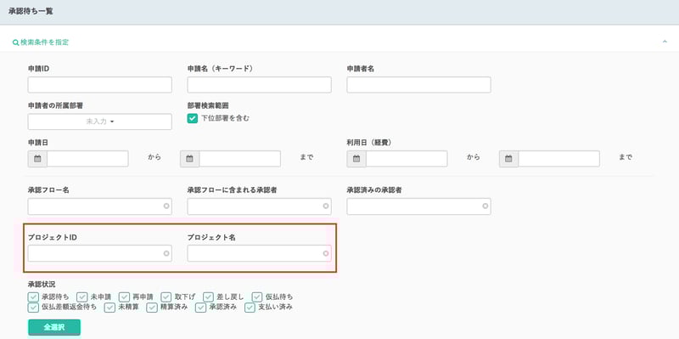The image size is (679, 339).
Task: Toggle the 未精算 status checkbox
Action: (x=110, y=308)
